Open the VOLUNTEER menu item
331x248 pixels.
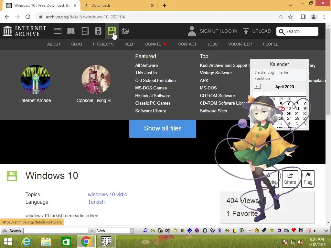click(240, 44)
